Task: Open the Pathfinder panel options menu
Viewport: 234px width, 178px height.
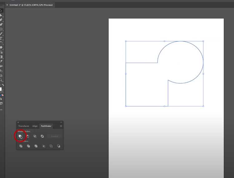Action: click(61, 126)
